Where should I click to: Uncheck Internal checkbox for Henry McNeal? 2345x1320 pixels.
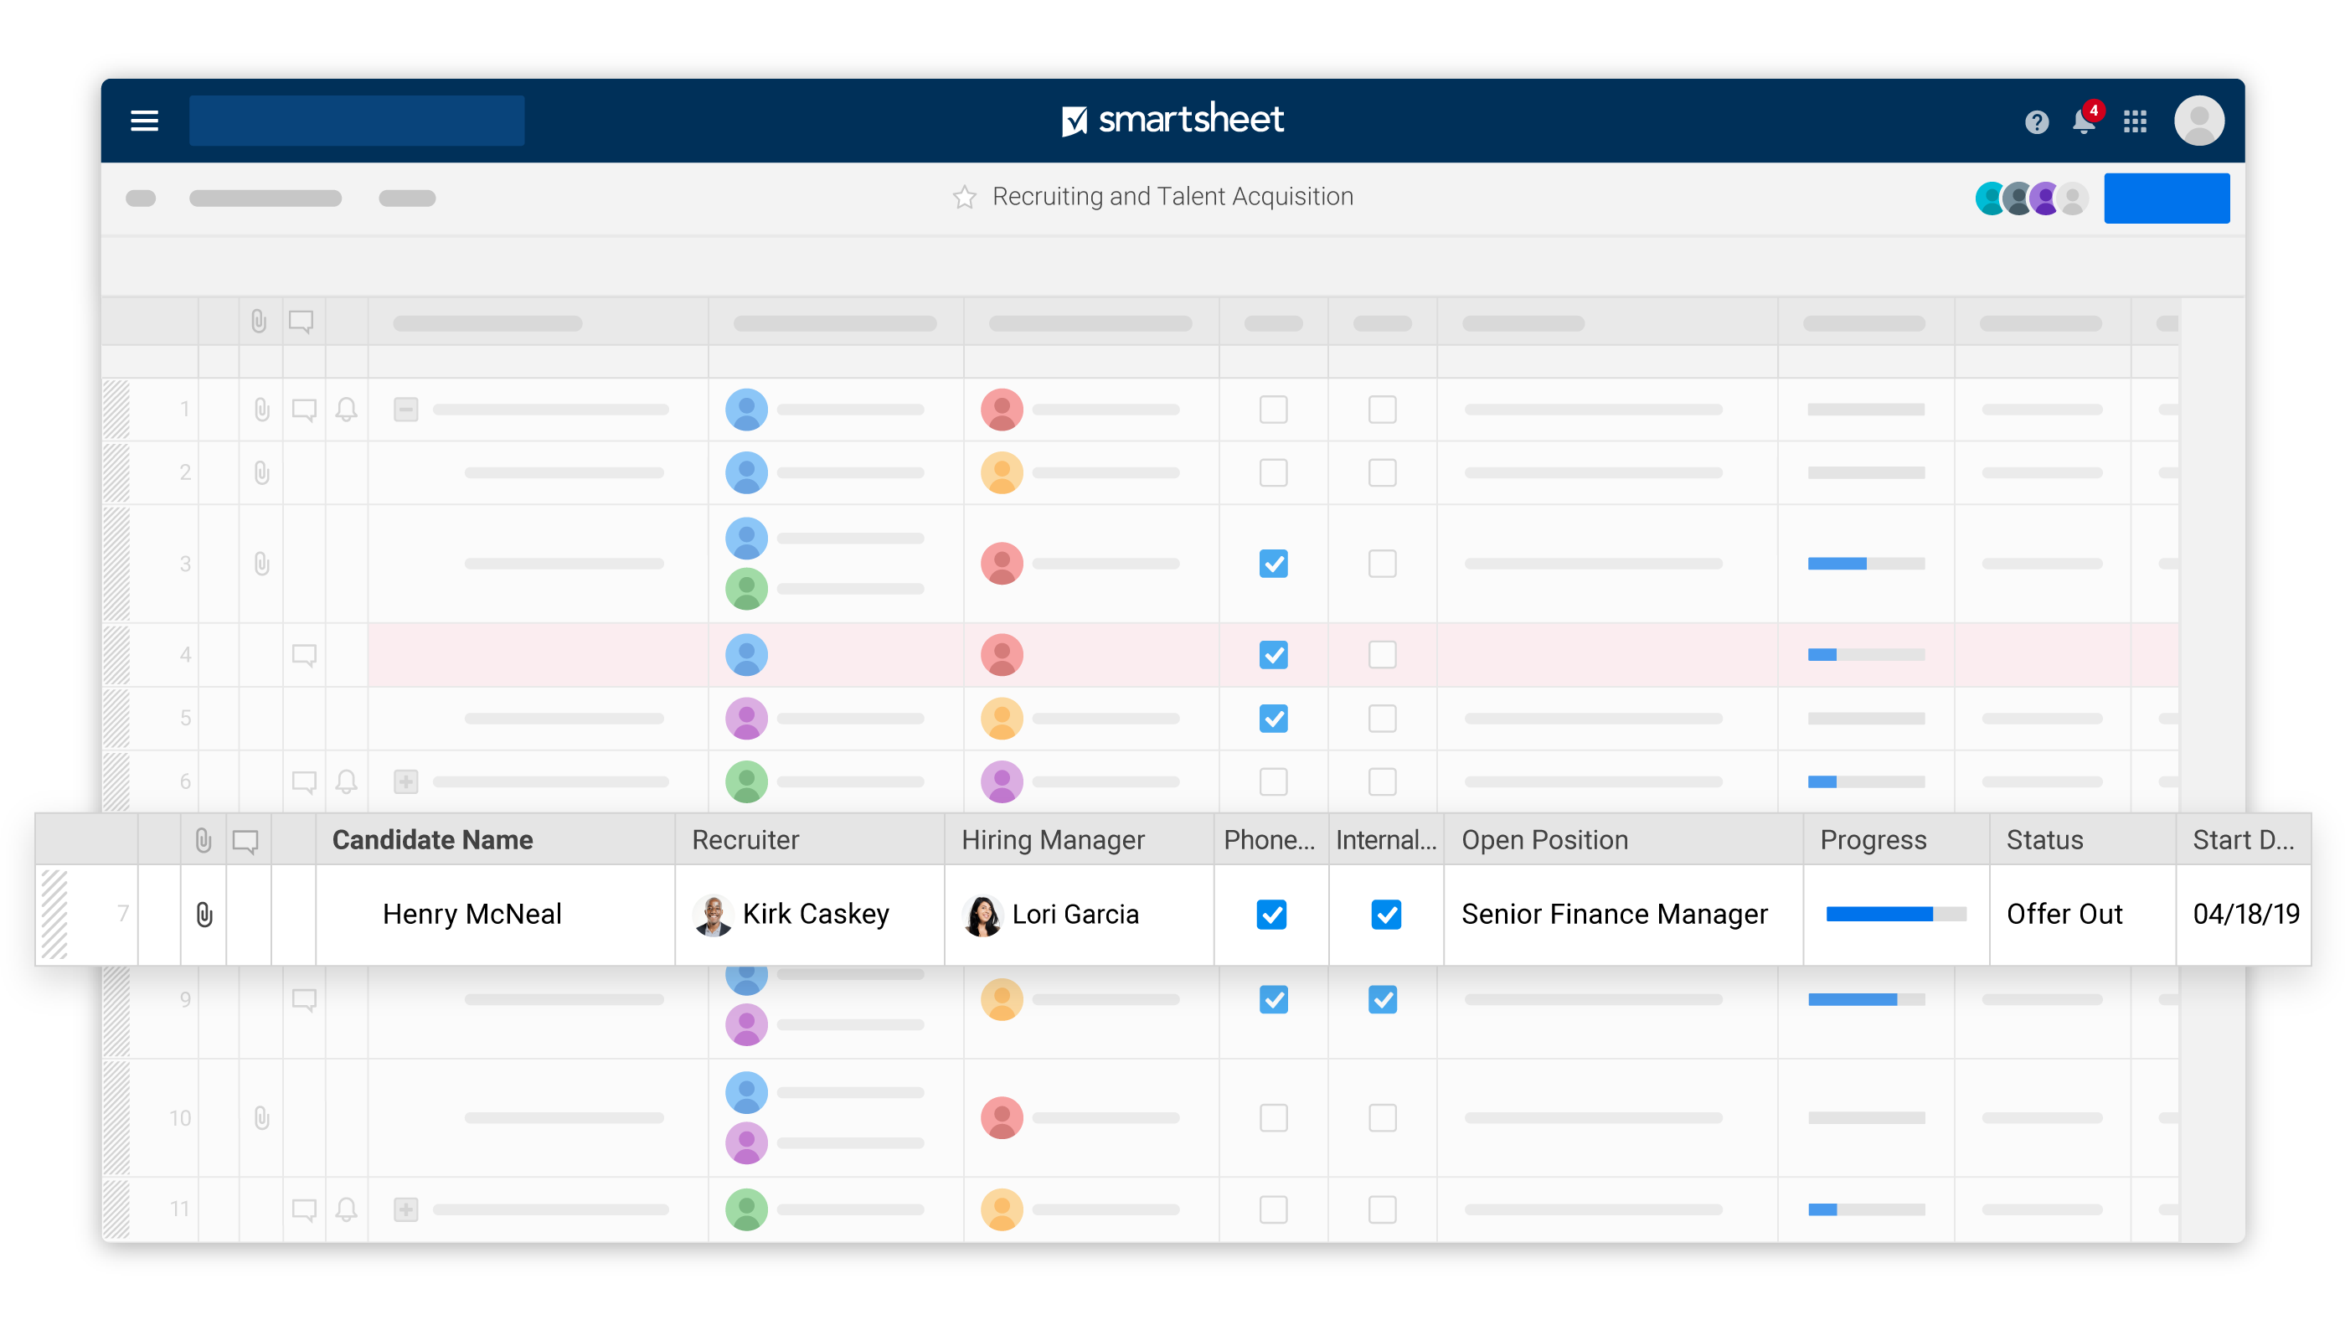pos(1385,914)
